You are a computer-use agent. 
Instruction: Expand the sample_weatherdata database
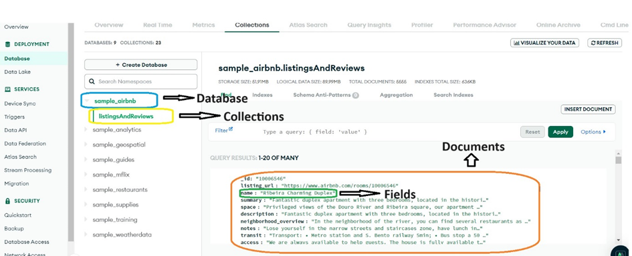coord(86,235)
